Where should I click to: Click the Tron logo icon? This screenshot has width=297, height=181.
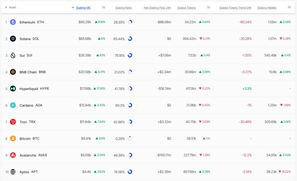(13, 122)
